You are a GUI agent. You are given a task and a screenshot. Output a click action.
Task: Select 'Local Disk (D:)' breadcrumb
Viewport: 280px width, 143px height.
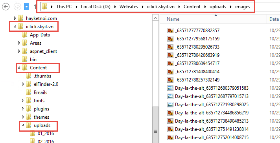[96, 7]
